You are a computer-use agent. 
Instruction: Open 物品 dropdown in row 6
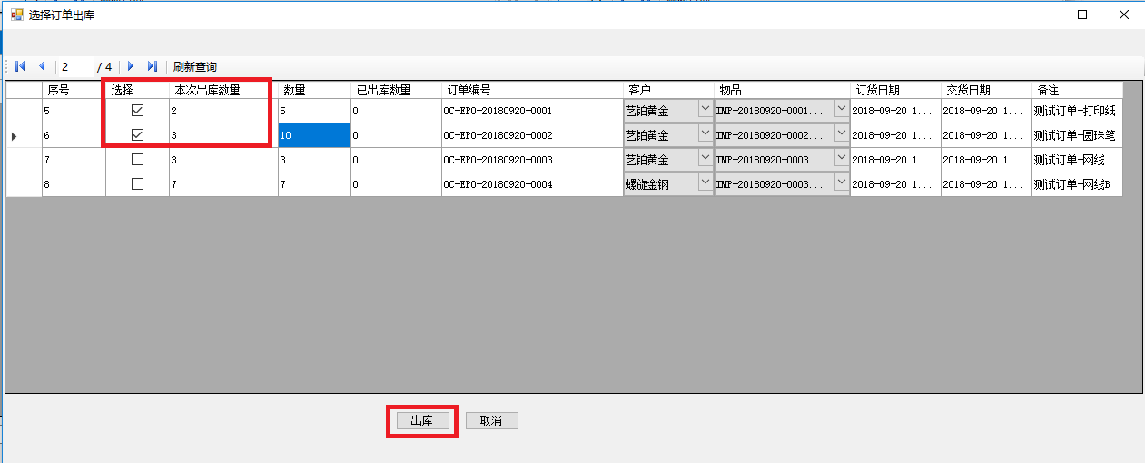click(841, 133)
